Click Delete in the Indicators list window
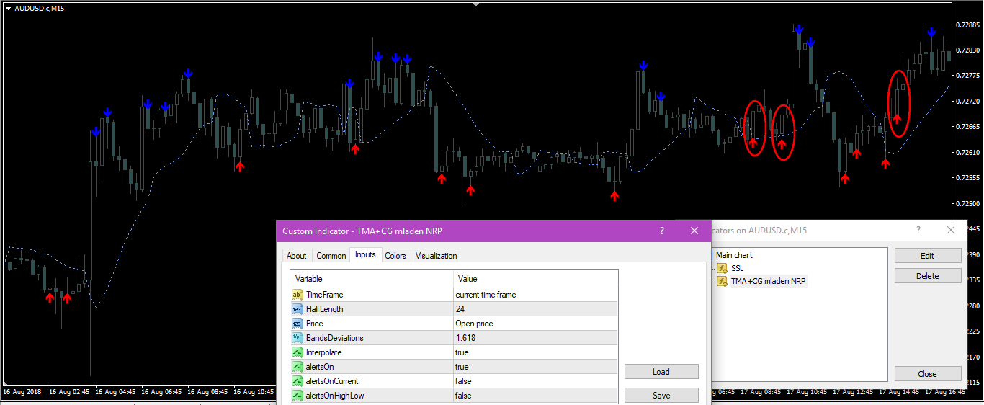 click(x=928, y=276)
